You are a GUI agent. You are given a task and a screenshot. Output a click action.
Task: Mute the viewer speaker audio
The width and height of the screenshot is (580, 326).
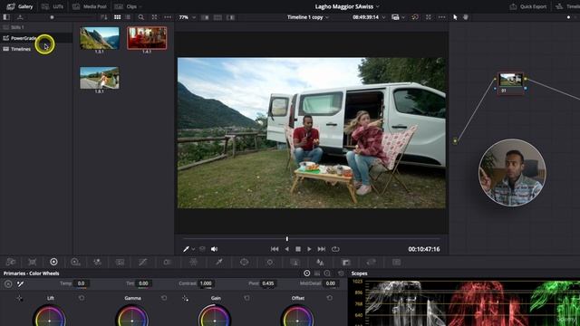click(214, 249)
